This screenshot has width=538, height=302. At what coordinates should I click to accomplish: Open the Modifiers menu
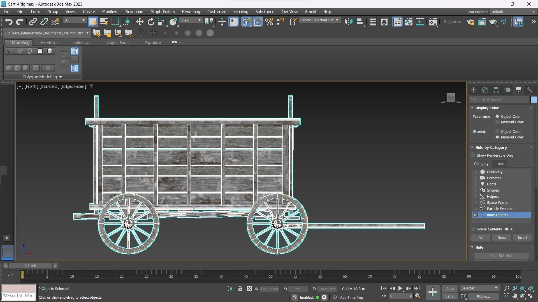tap(110, 12)
